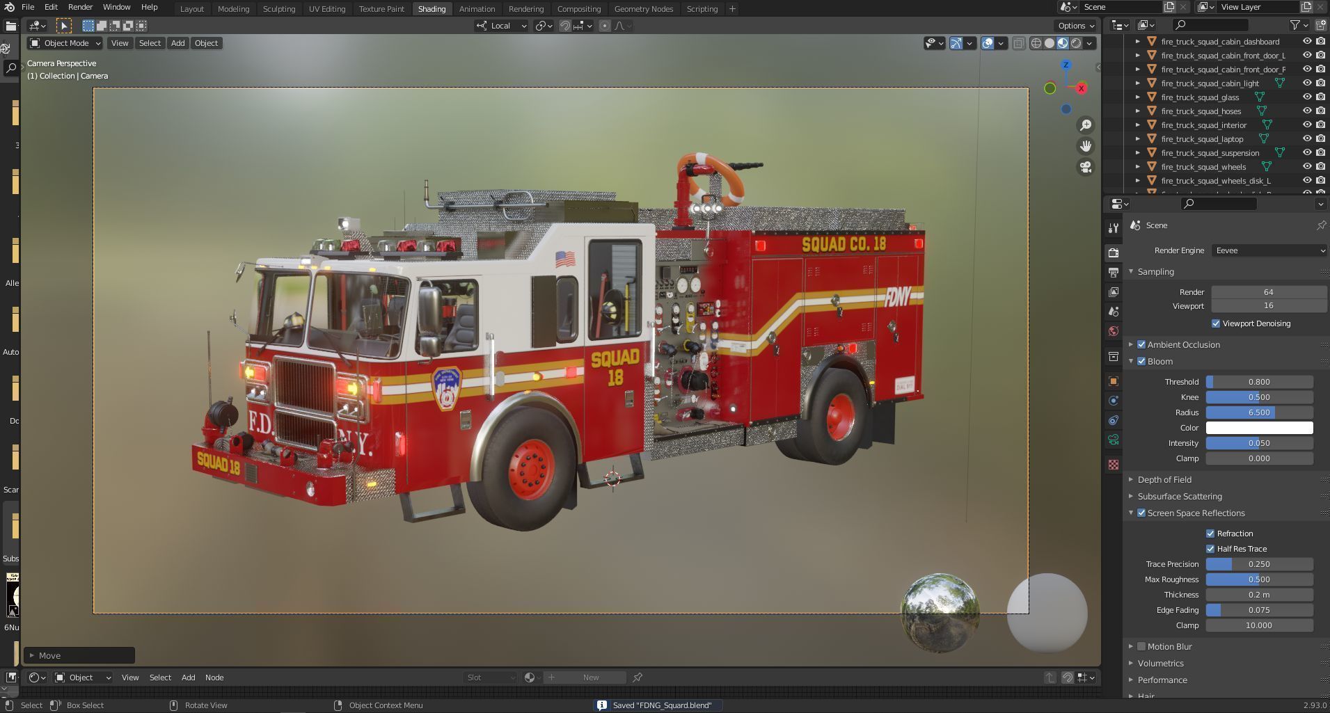Toggle camera view icon in viewport
This screenshot has width=1330, height=713.
[x=1085, y=167]
